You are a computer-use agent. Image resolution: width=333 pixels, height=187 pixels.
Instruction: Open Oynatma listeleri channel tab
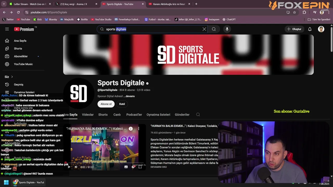(x=158, y=115)
